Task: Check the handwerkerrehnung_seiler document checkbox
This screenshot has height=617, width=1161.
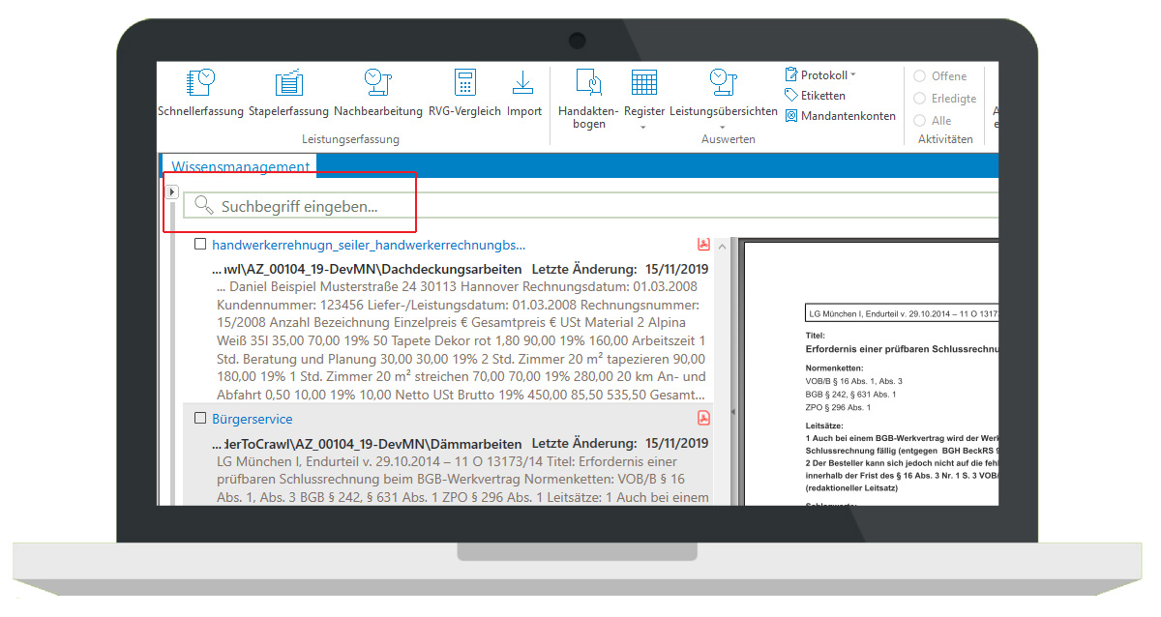Action: [x=200, y=245]
